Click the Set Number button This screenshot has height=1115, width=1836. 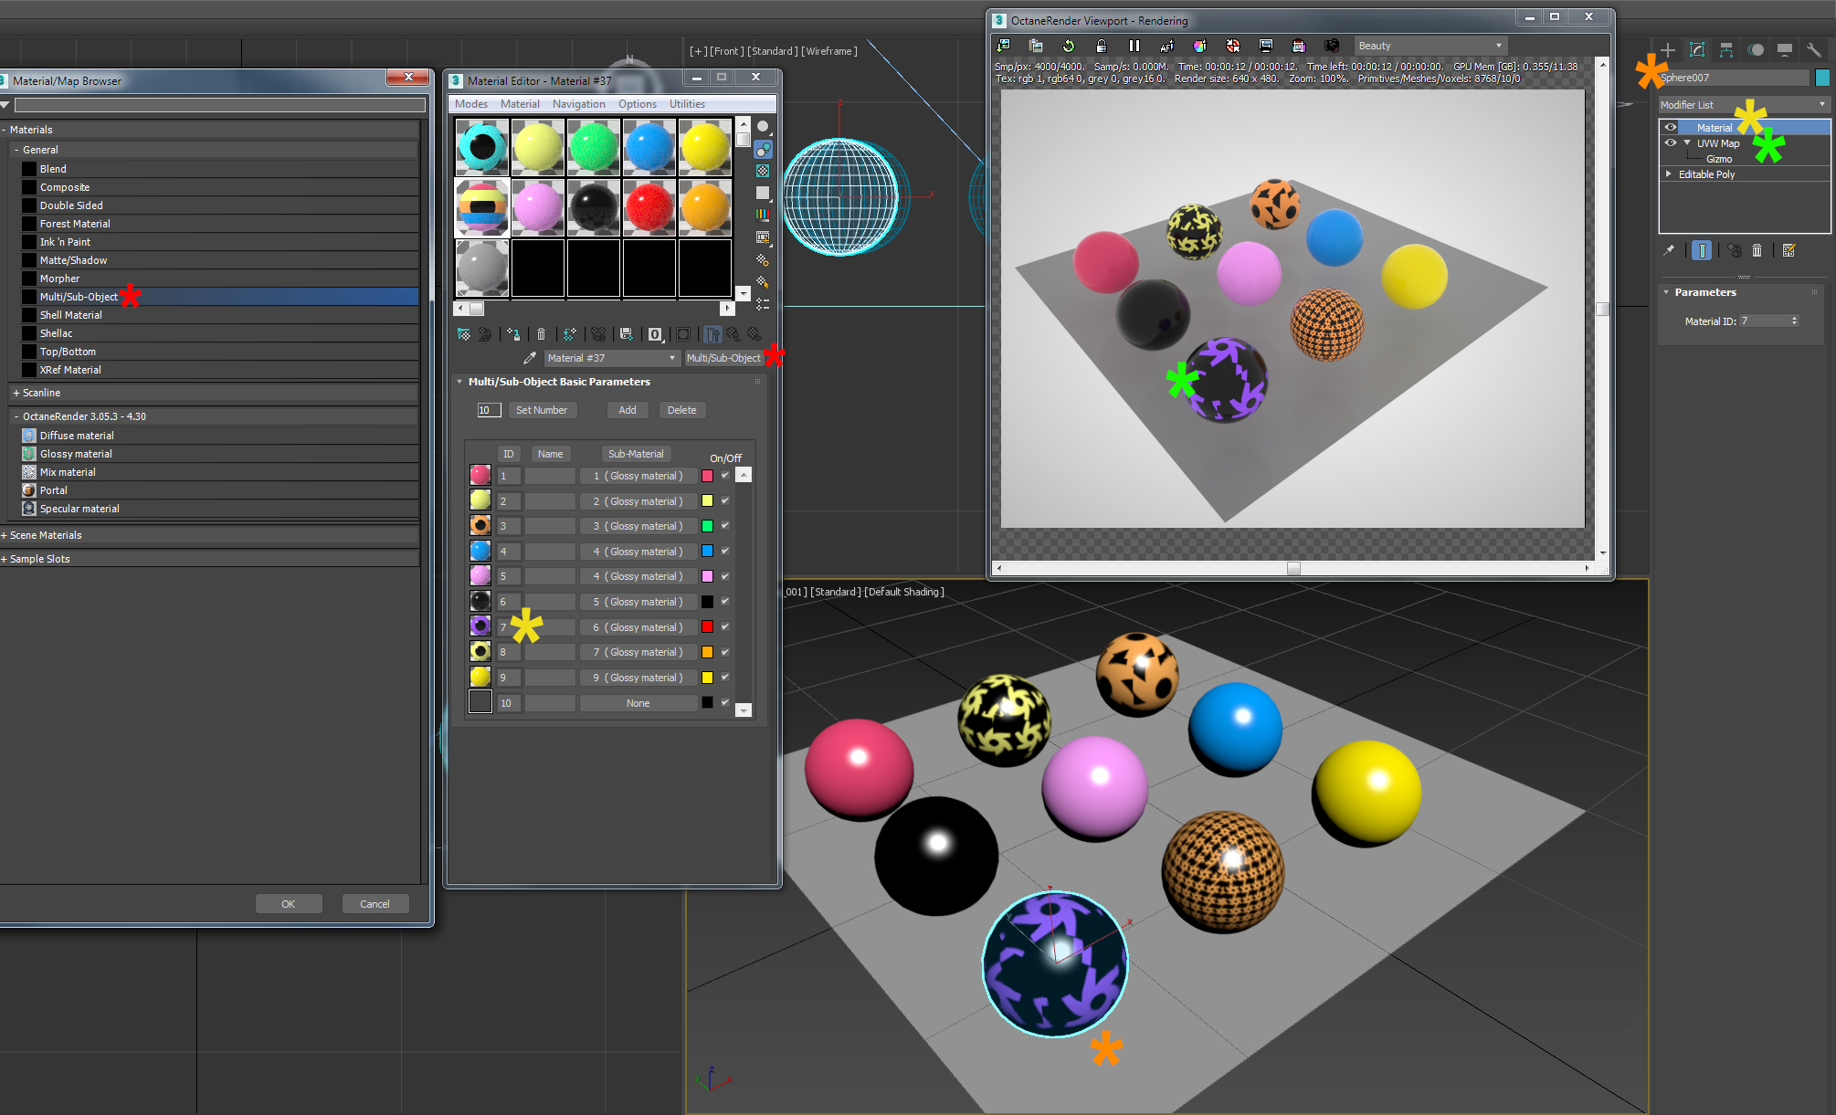click(542, 410)
